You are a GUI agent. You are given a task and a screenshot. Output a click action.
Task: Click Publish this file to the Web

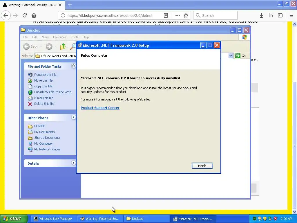pos(53,92)
